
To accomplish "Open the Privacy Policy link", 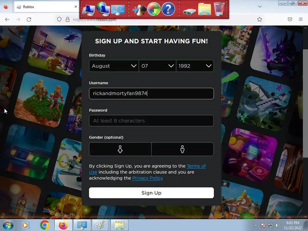I will click(x=147, y=178).
